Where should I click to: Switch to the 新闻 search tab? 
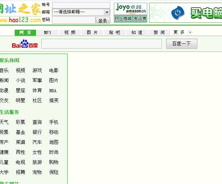pos(159,33)
